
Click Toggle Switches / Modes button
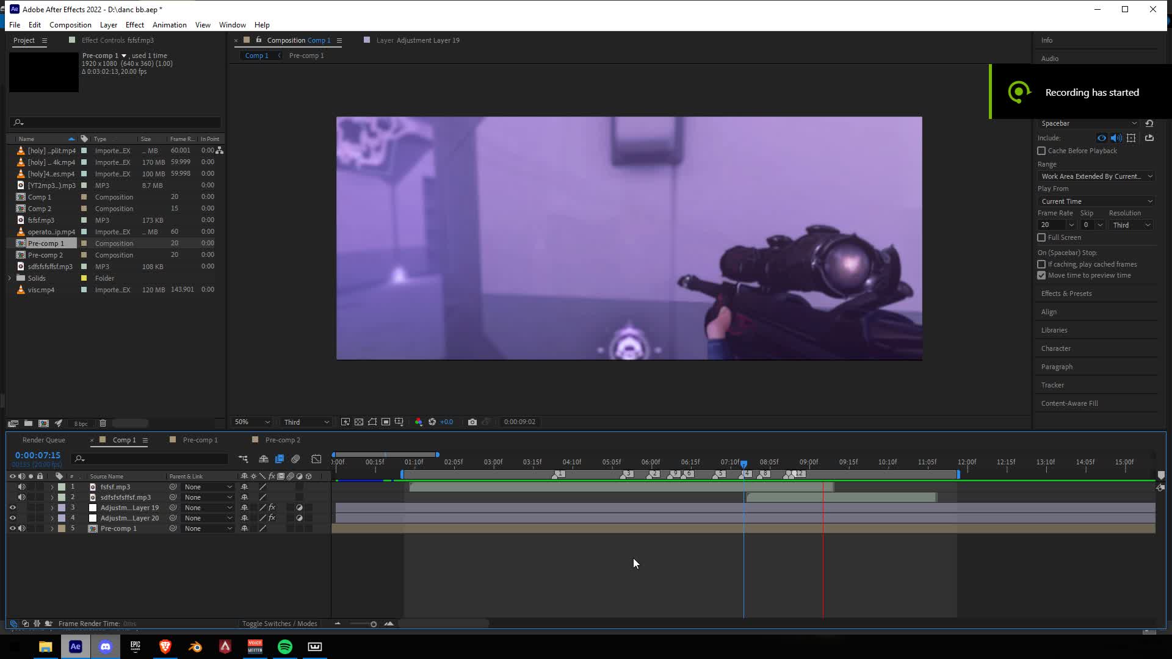point(280,624)
